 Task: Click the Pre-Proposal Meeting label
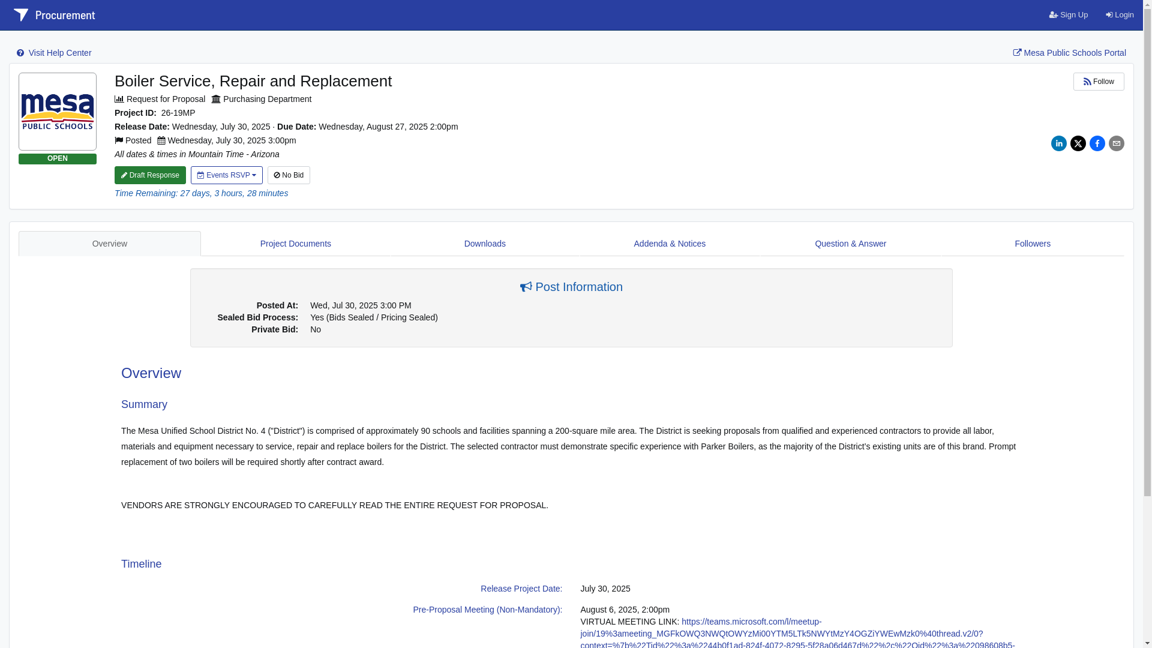pyautogui.click(x=487, y=610)
